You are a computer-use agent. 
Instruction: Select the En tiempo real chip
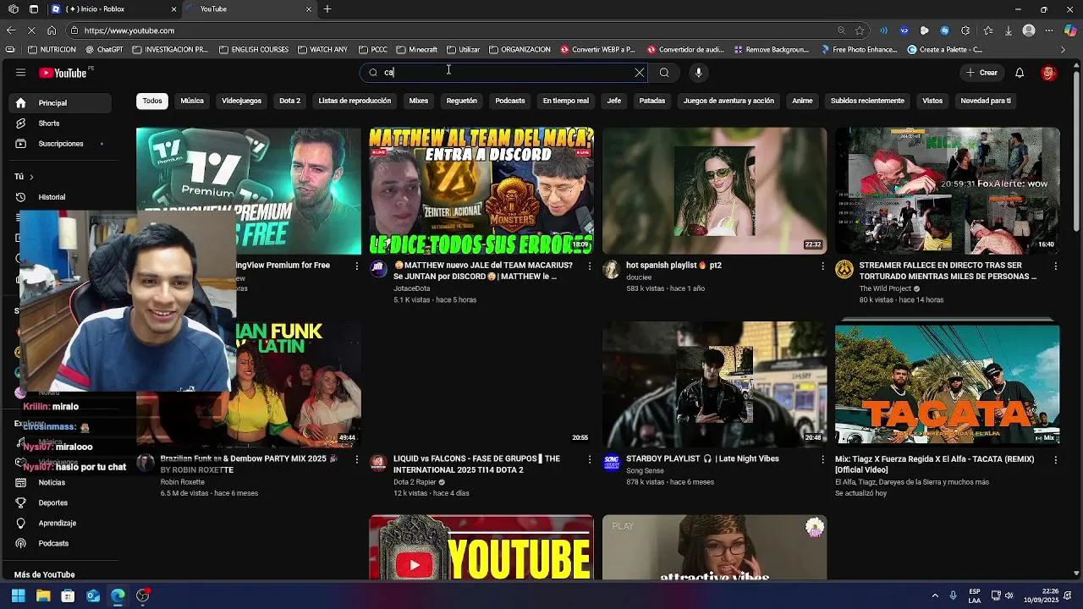pyautogui.click(x=566, y=101)
